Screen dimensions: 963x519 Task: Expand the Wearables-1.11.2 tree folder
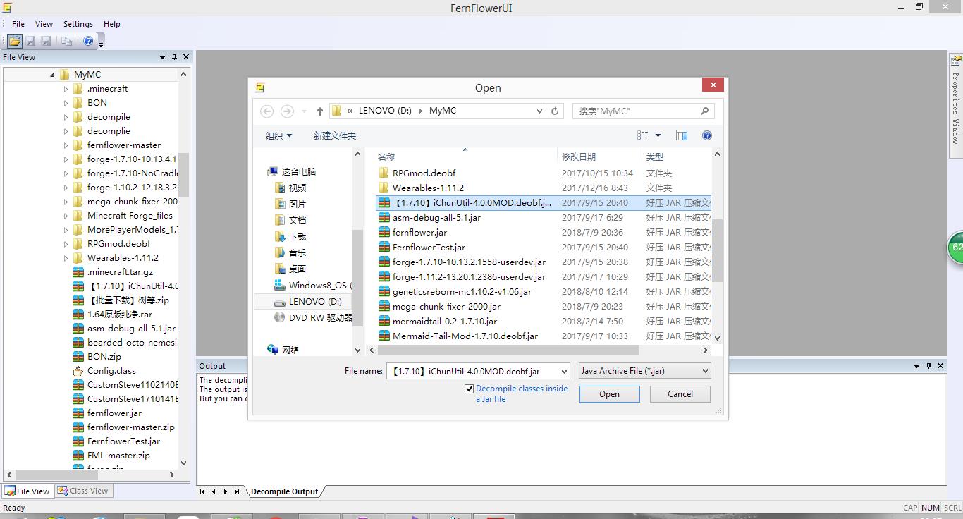coord(66,258)
